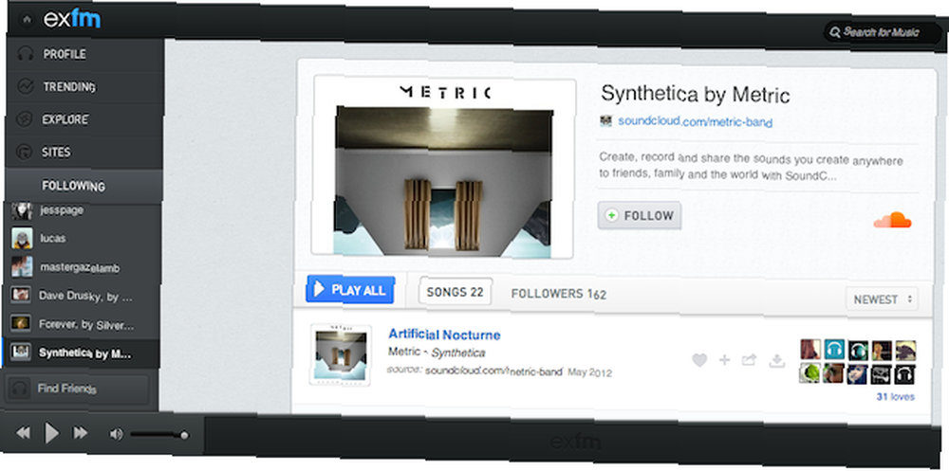Viewport: 949px width, 471px height.
Task: Open the Newest sort dropdown
Action: [x=882, y=299]
